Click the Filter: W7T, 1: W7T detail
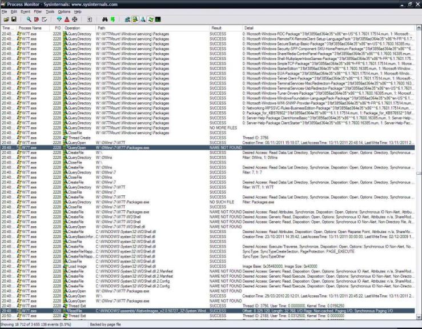The image size is (422, 329). (x=258, y=187)
